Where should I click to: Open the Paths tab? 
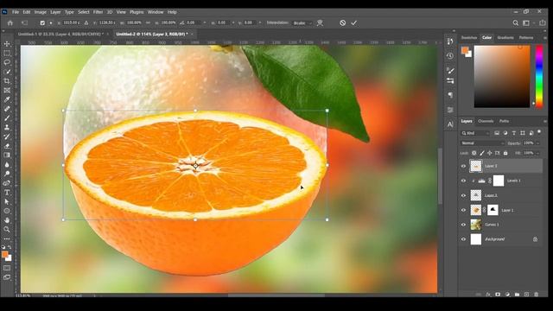click(504, 121)
